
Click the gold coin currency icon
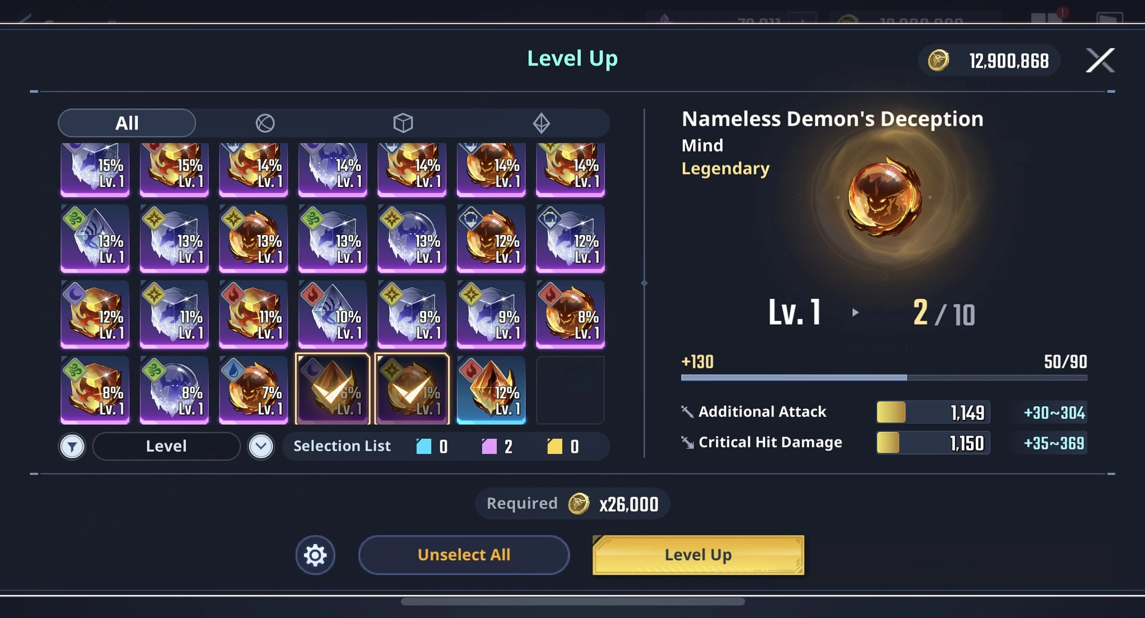coord(938,60)
